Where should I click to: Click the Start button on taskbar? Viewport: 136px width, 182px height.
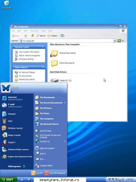point(8,179)
